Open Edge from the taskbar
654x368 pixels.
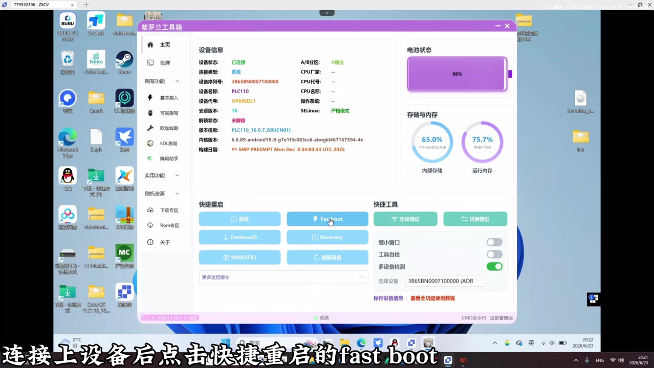click(361, 343)
